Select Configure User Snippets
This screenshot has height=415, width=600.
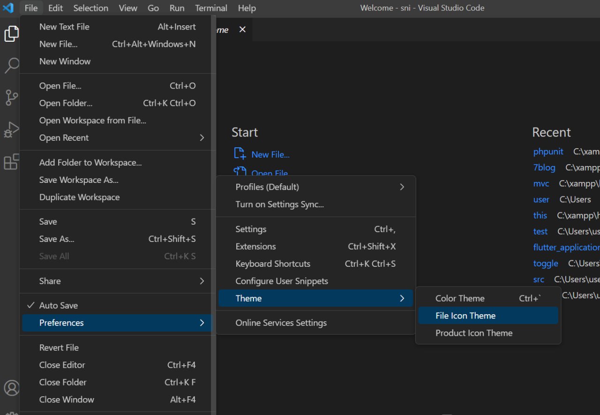(316, 281)
